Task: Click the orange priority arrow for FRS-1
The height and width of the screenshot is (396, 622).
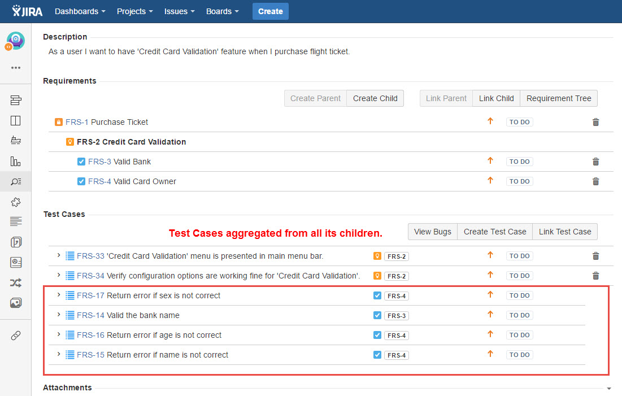Action: point(490,121)
